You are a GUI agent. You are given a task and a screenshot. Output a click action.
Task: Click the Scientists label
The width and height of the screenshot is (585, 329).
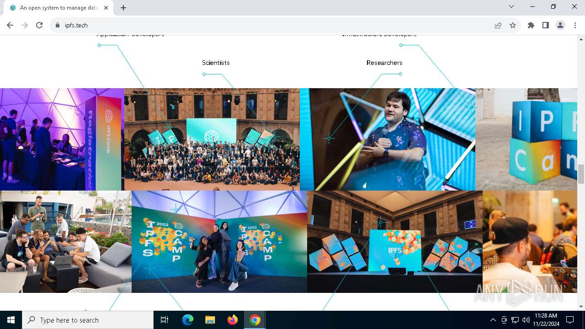click(216, 63)
